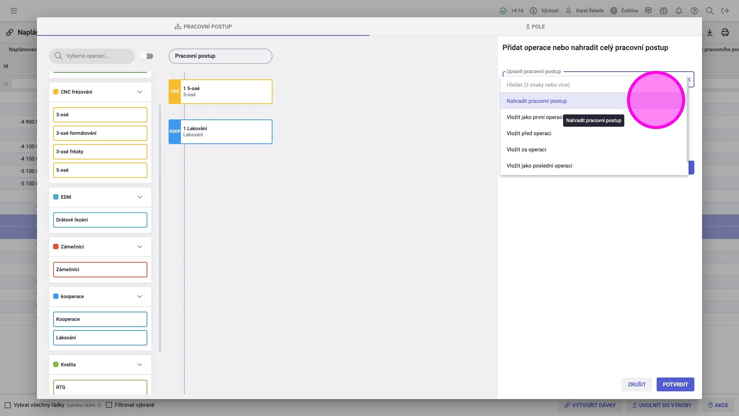The width and height of the screenshot is (739, 416).
Task: Enable the 'Filtrovat vybrané' checkbox
Action: click(x=109, y=405)
